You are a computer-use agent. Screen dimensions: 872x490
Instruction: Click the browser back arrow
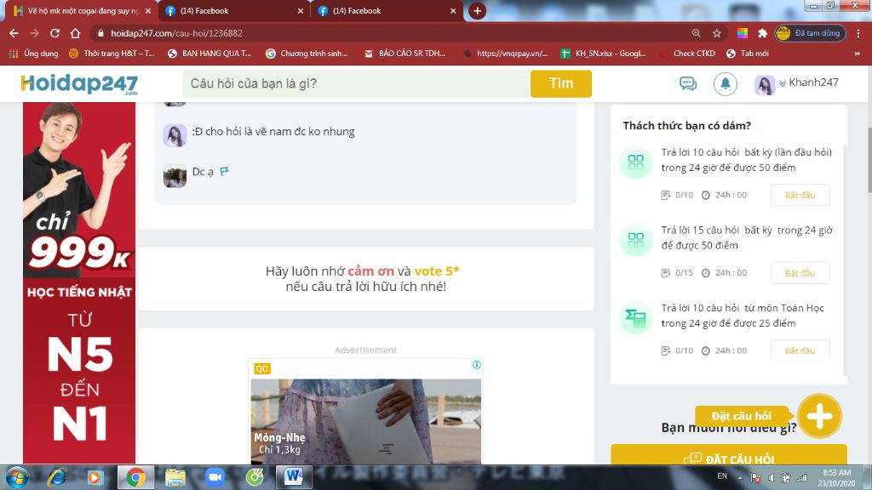[x=14, y=33]
